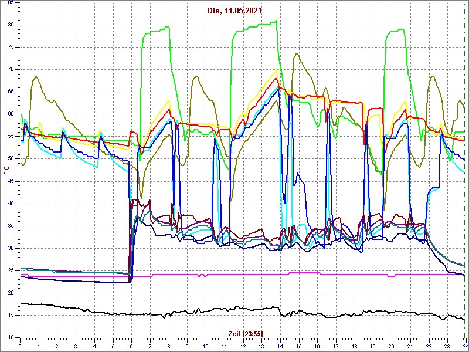Click the '40' tick label on the temperature axis
Screen dimensions: 469x352
(x=9, y=204)
